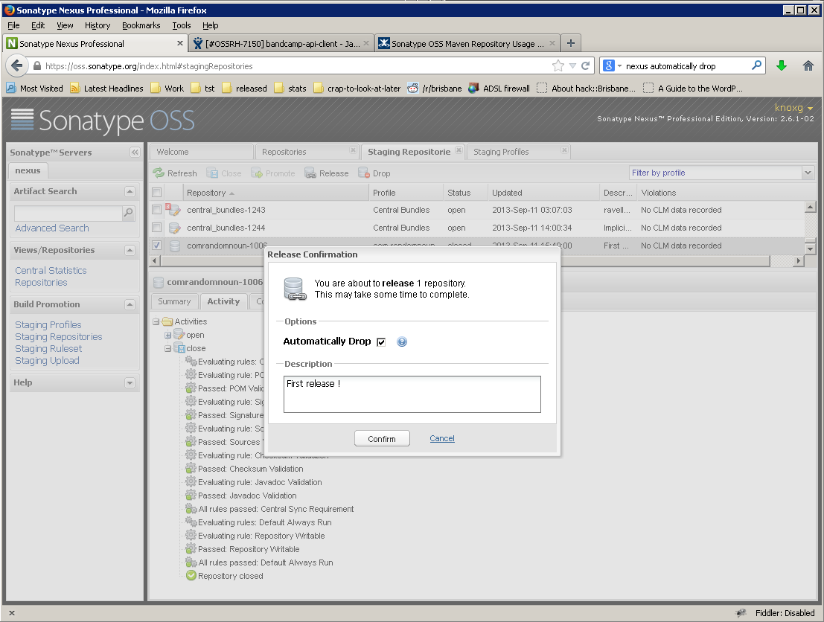Collapse the Views/Repositories section
The height and width of the screenshot is (622, 824).
click(130, 251)
